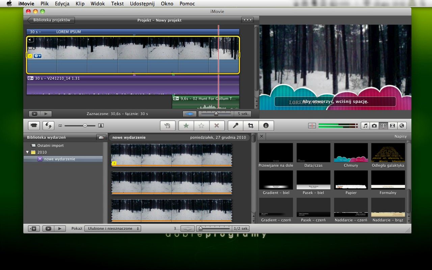
Task: Collapse the 2010 folder in event library
Action: click(x=27, y=152)
